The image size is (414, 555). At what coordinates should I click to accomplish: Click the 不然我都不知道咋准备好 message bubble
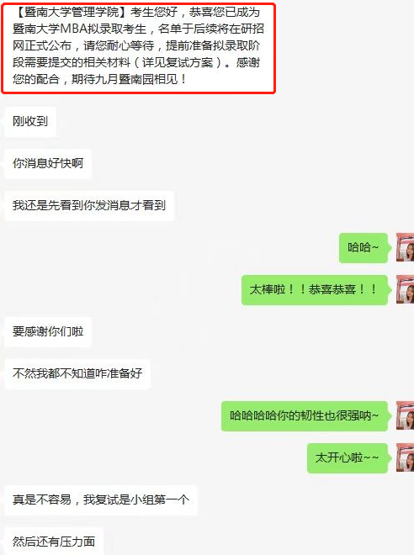pos(77,373)
